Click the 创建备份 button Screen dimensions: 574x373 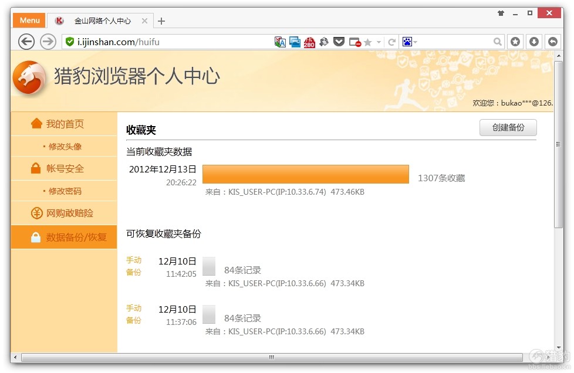click(508, 127)
